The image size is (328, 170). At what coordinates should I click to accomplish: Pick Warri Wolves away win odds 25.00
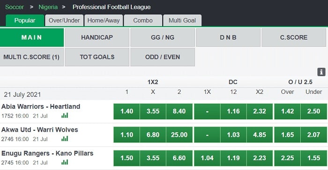coord(179,135)
